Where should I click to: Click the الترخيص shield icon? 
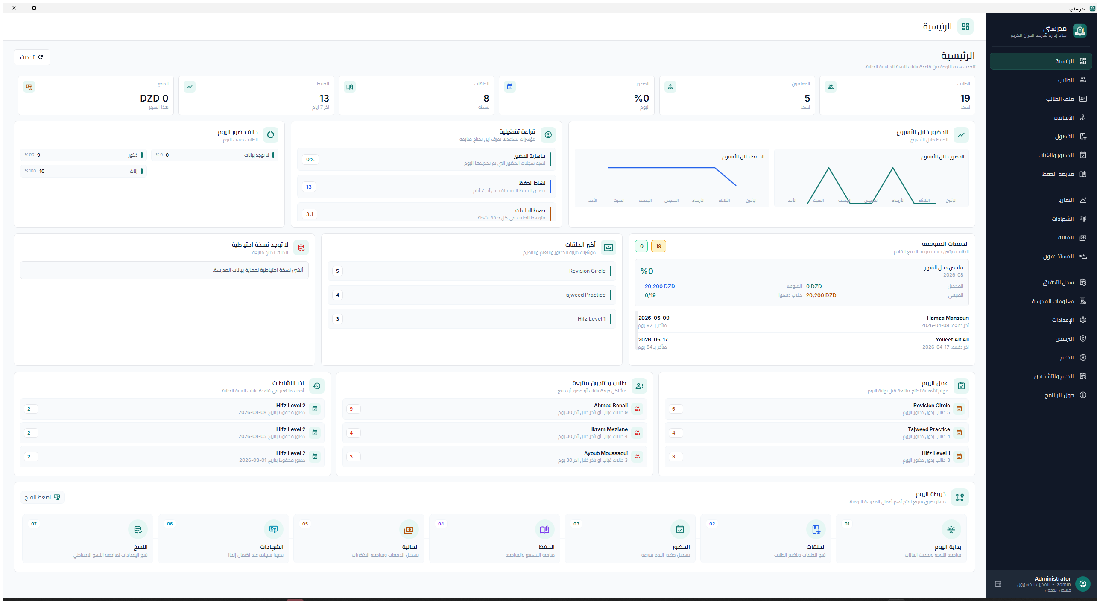coord(1083,338)
